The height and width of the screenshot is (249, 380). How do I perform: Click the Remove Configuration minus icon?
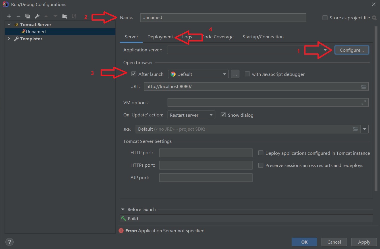click(x=18, y=16)
